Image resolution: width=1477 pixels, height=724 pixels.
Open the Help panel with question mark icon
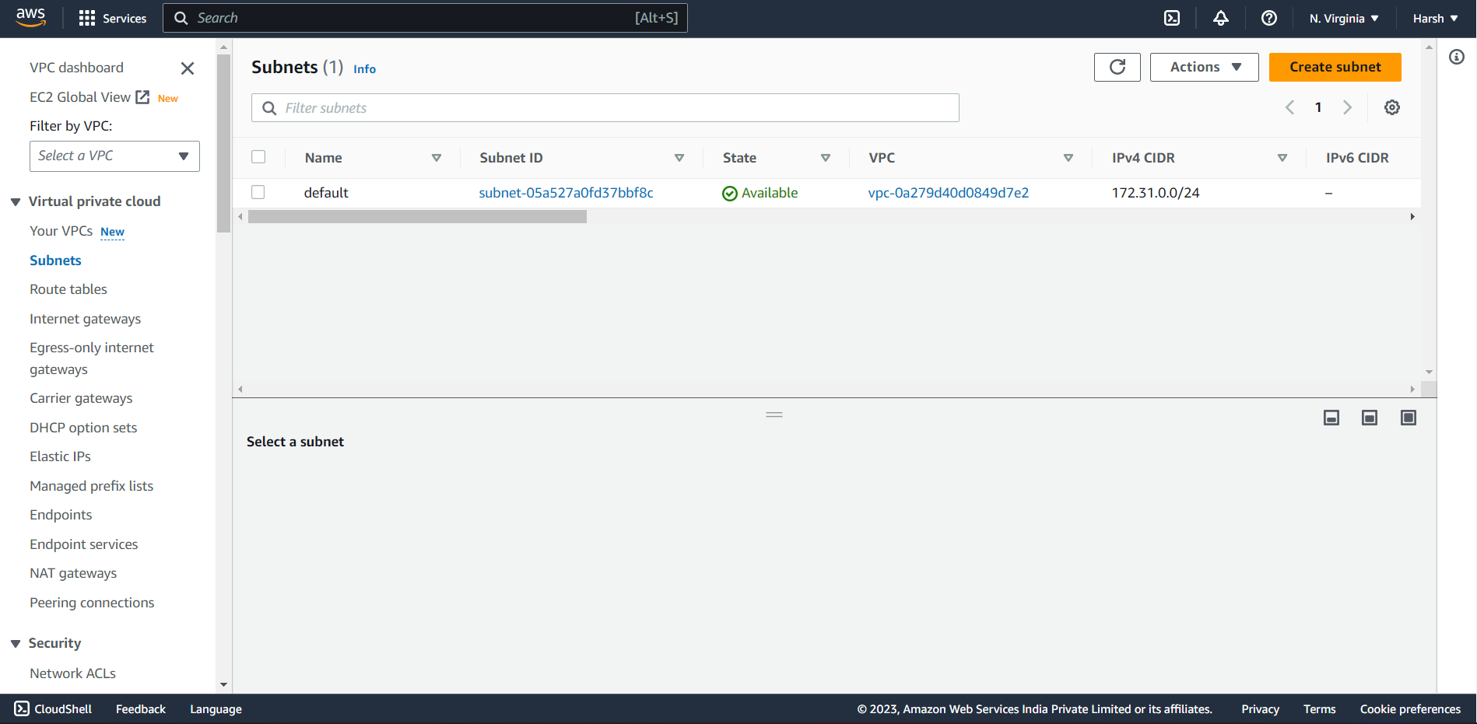[1269, 17]
